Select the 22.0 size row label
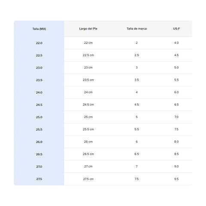 pyautogui.click(x=39, y=43)
